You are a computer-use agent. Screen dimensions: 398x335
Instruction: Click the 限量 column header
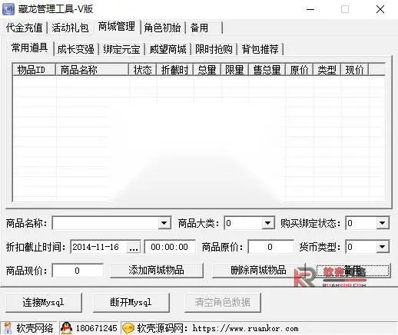pyautogui.click(x=235, y=70)
